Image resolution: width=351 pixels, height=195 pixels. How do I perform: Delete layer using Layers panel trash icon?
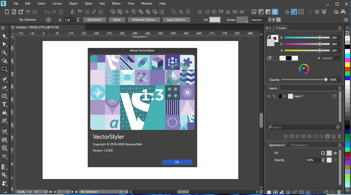coord(339,136)
